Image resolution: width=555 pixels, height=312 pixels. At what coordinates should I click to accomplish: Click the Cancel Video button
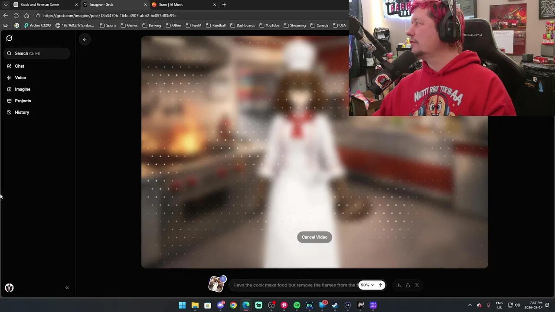pyautogui.click(x=314, y=237)
